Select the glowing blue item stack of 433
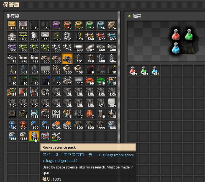Screen dimensions: 205x182 pos(34,114)
